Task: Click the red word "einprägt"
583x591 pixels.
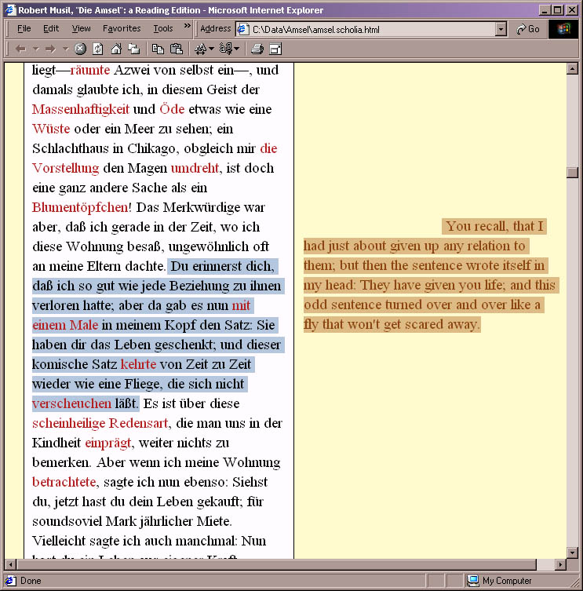Action: 108,443
